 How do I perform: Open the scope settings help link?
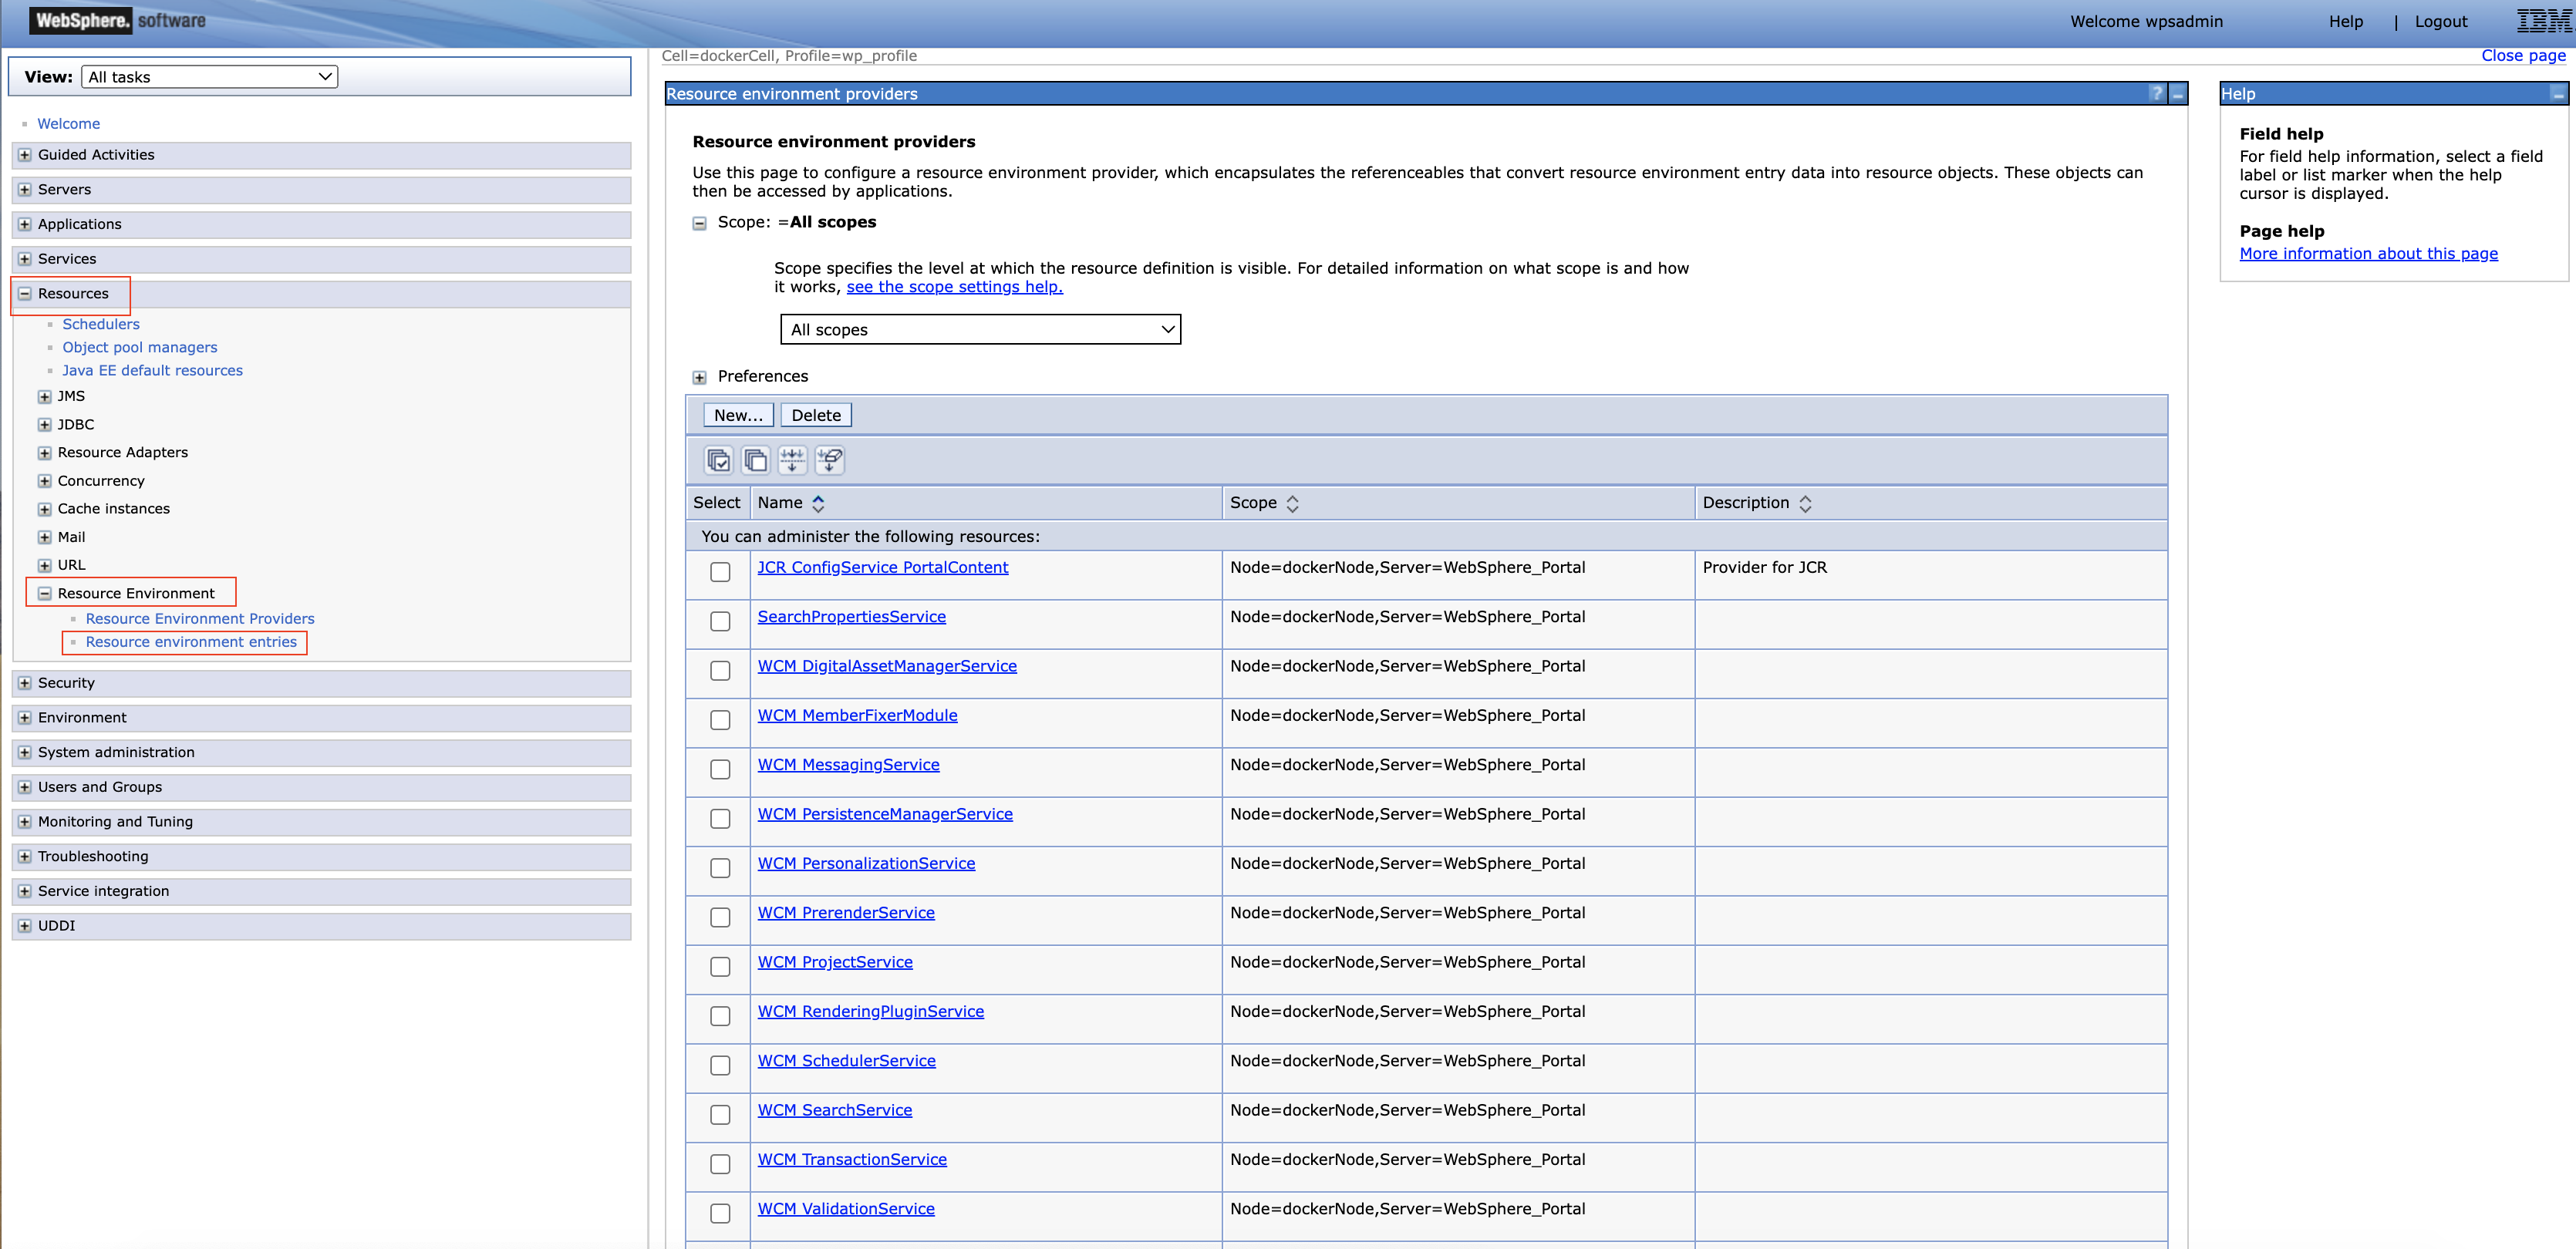(x=954, y=287)
